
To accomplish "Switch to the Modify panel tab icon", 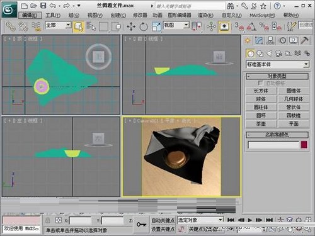I will pos(259,40).
